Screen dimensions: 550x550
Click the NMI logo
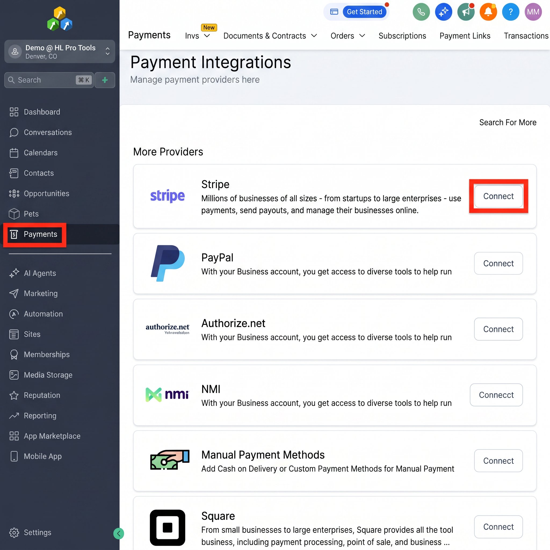[x=167, y=395]
